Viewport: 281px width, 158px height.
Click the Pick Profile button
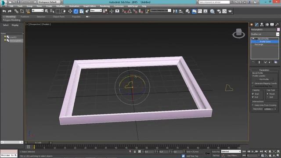point(264,79)
